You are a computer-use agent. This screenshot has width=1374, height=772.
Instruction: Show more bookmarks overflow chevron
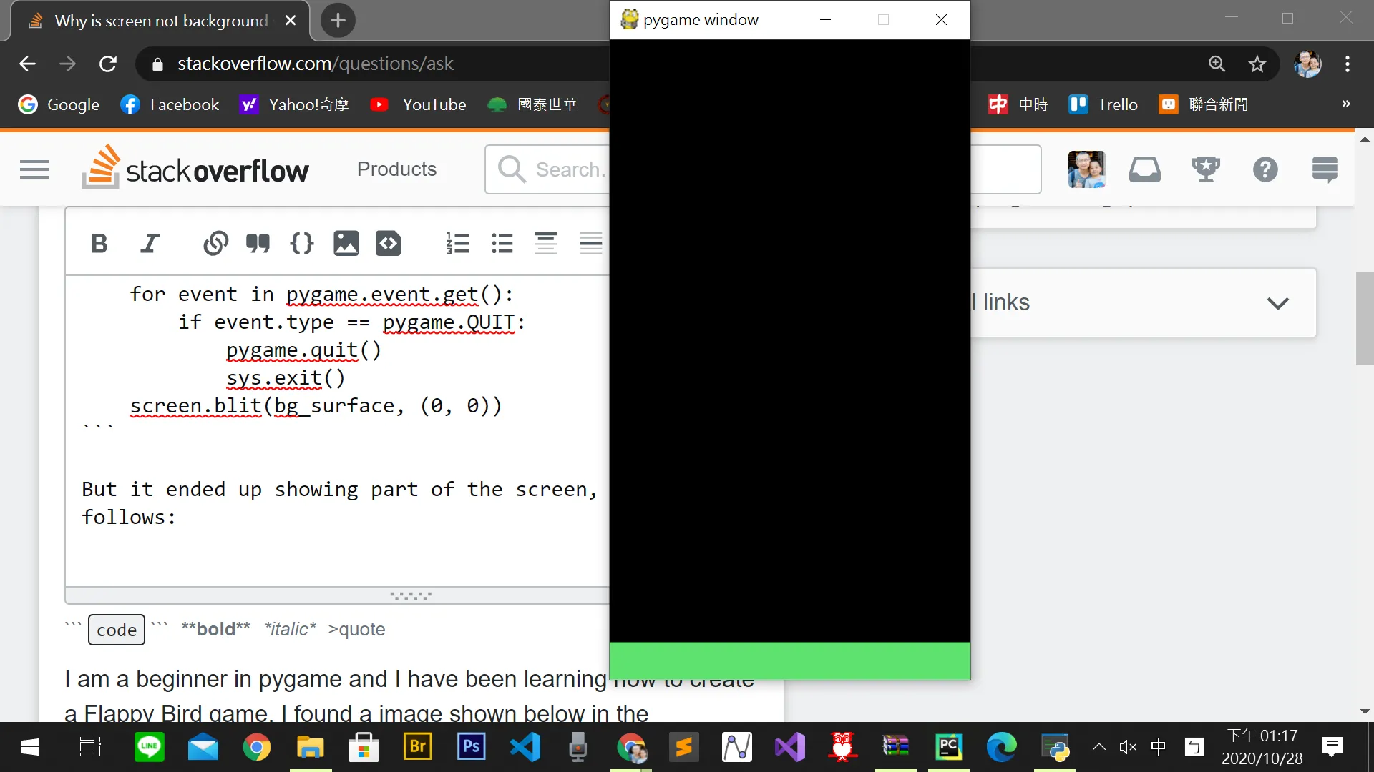click(x=1346, y=104)
